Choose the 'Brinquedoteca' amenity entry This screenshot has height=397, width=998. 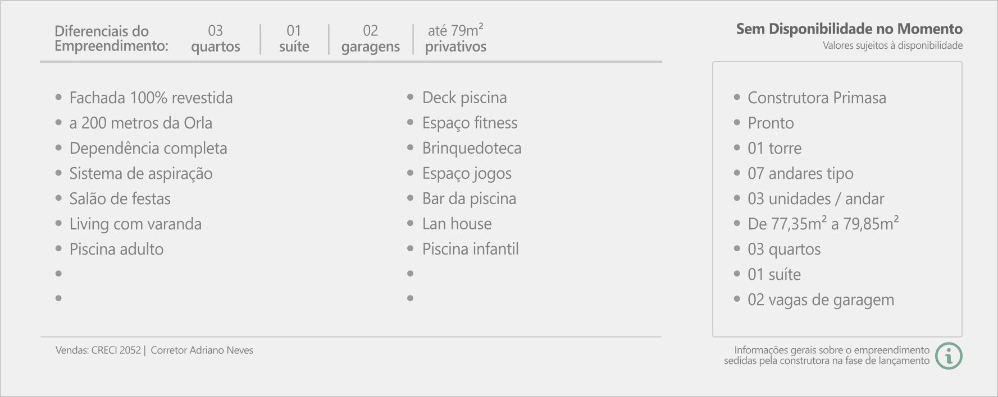coord(472,148)
